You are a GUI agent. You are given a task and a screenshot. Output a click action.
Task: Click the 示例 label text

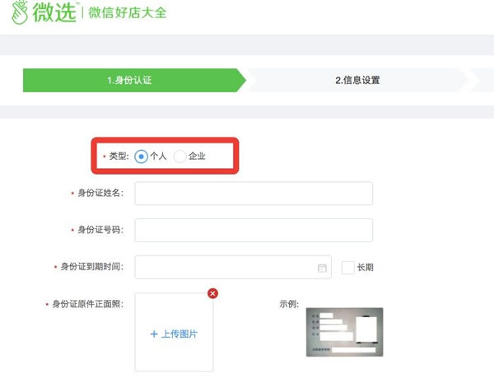coord(289,304)
